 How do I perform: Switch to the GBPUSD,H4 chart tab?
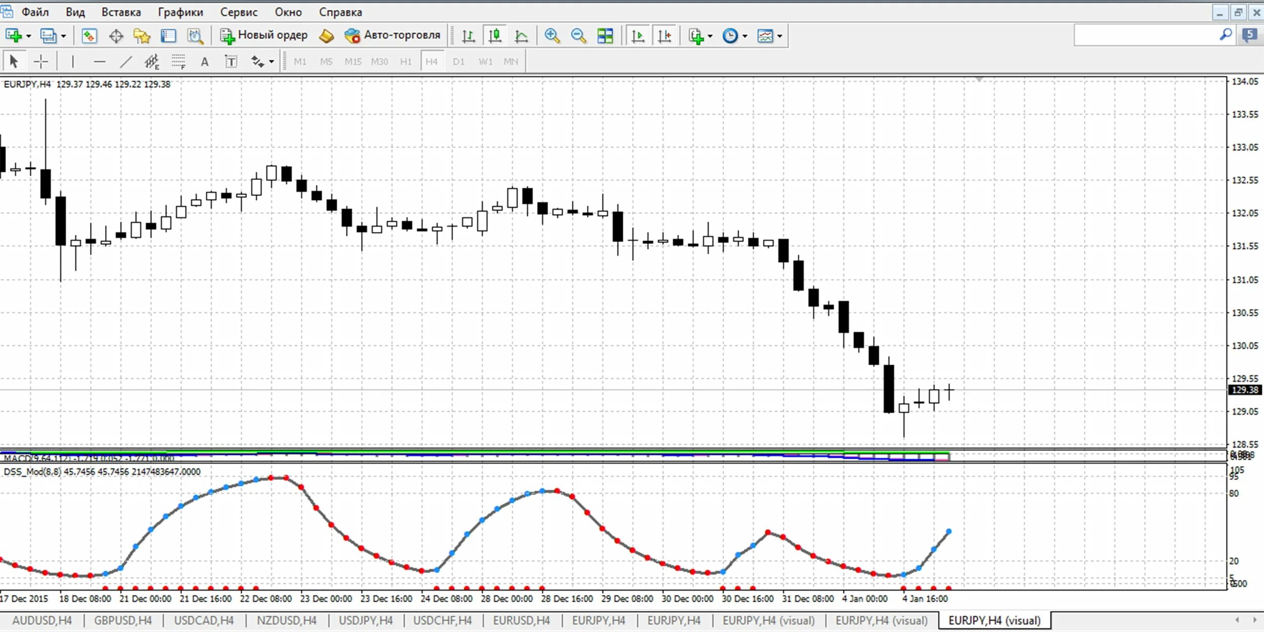click(x=123, y=620)
